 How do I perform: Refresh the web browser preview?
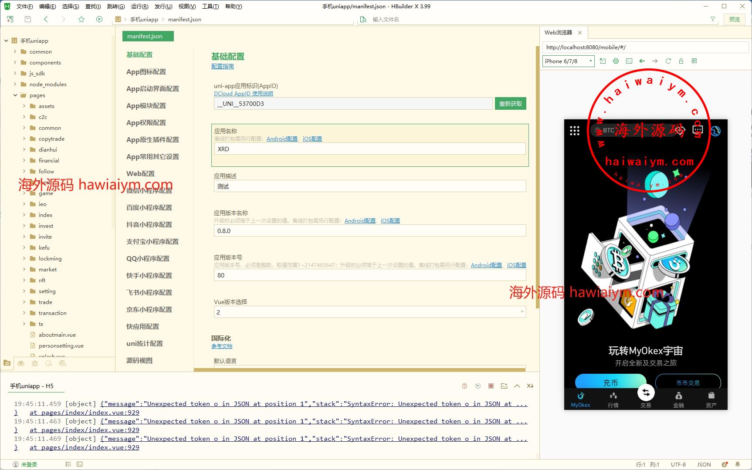point(668,61)
